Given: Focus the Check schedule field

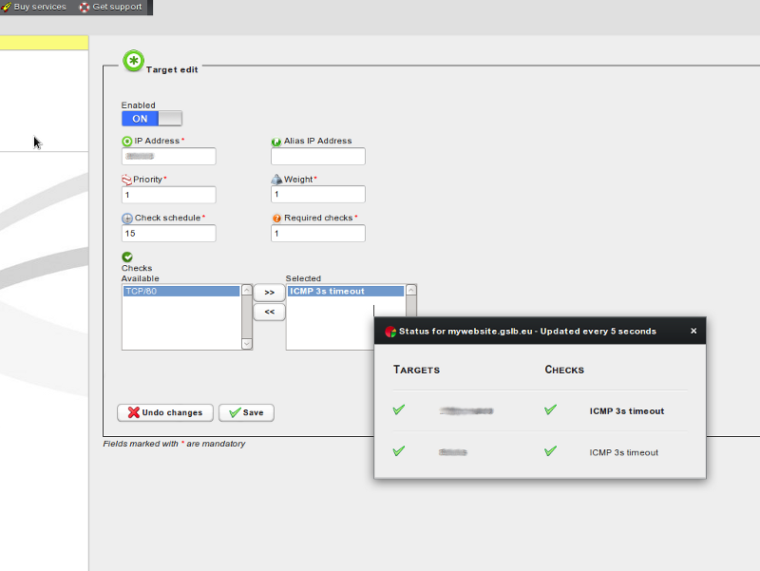Looking at the screenshot, I should [x=169, y=233].
